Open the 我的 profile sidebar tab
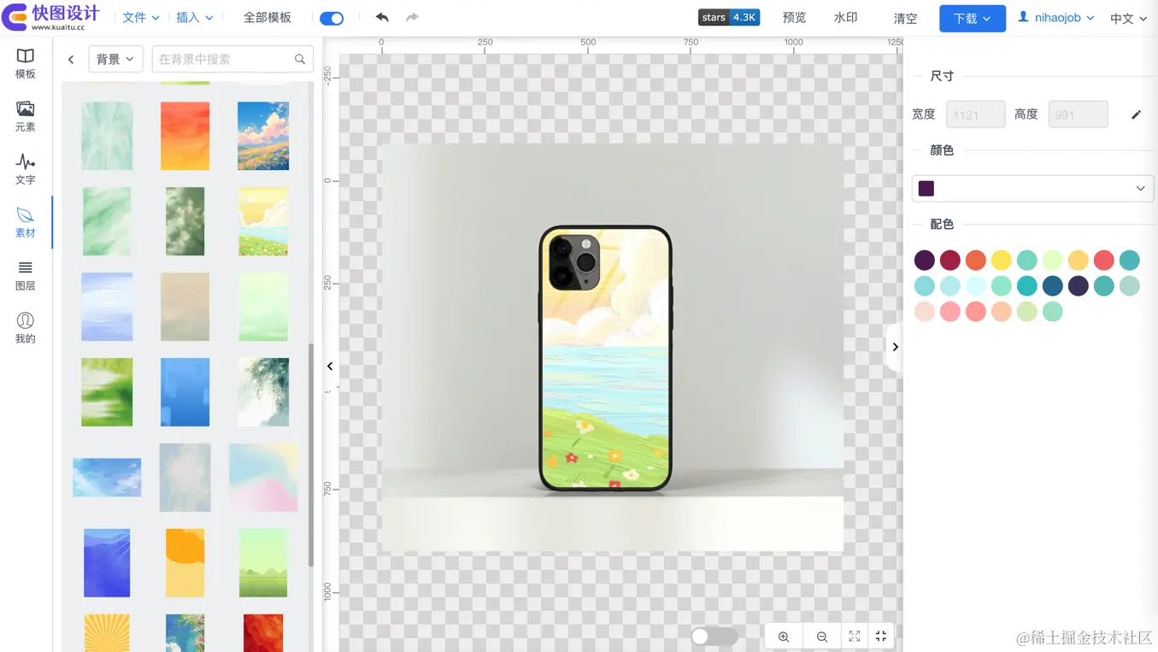1158x652 pixels. [26, 328]
